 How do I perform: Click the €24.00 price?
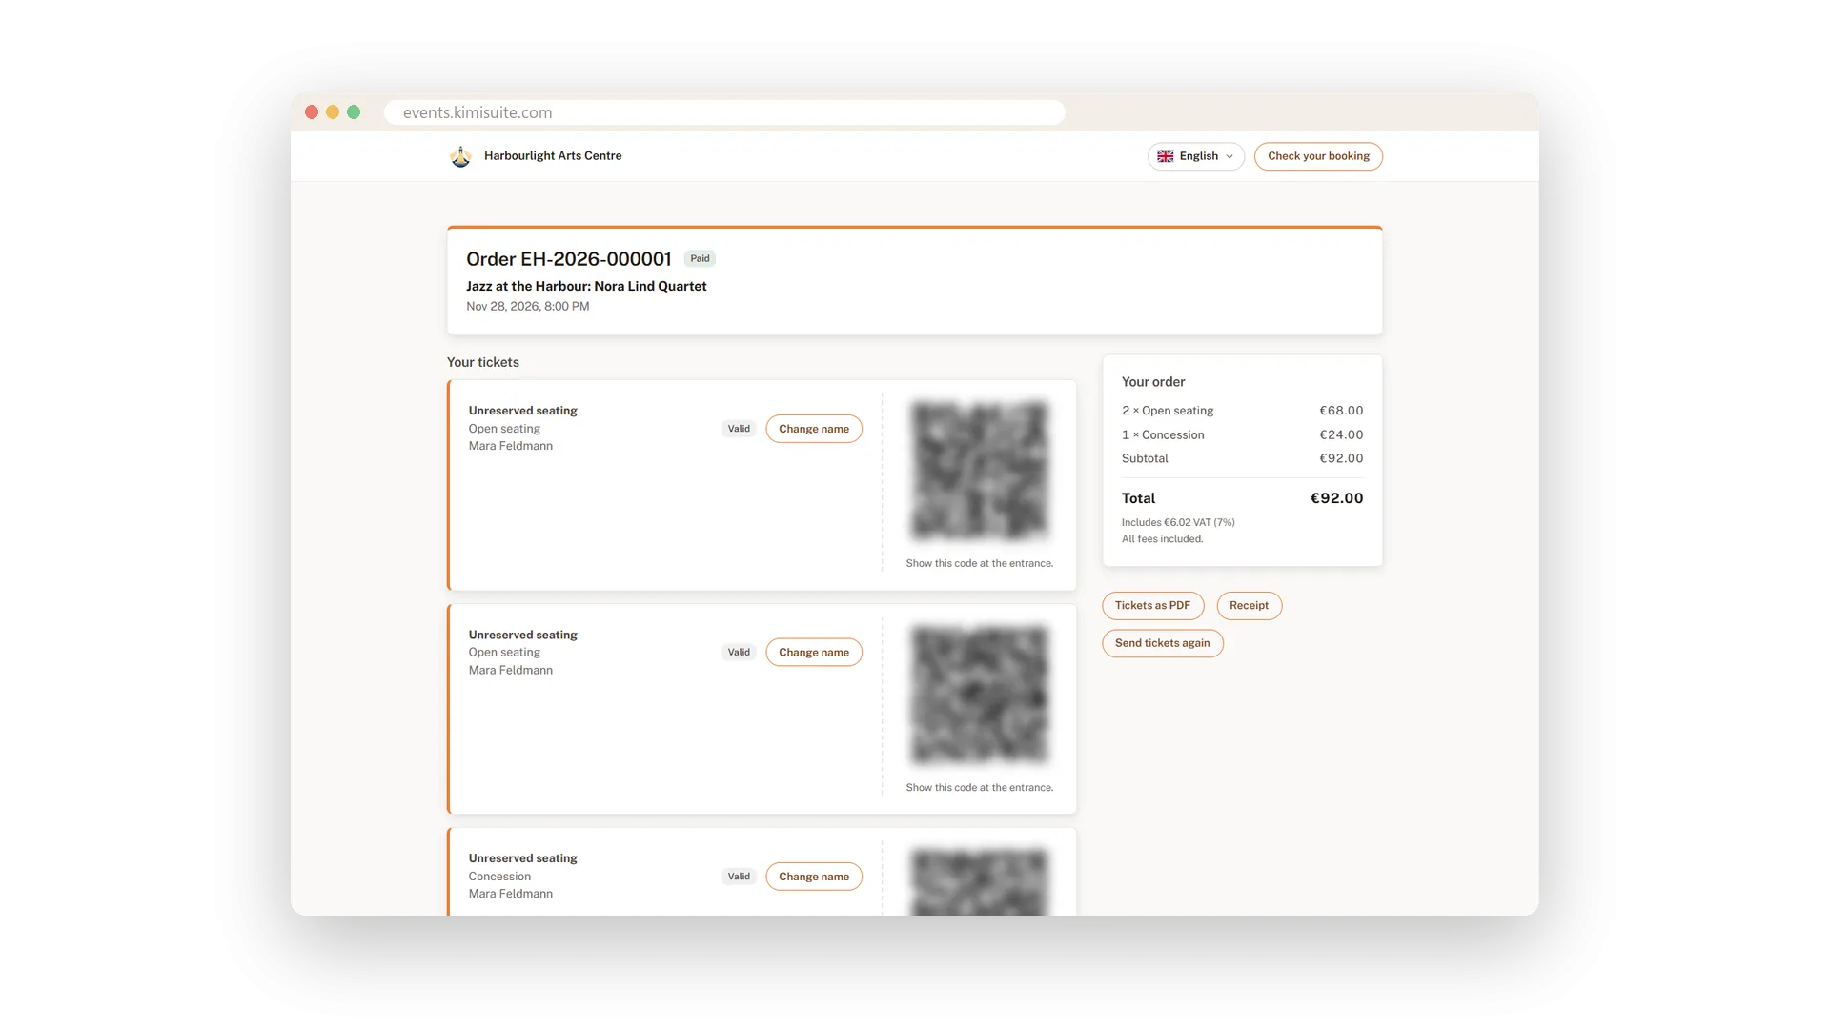coord(1341,434)
